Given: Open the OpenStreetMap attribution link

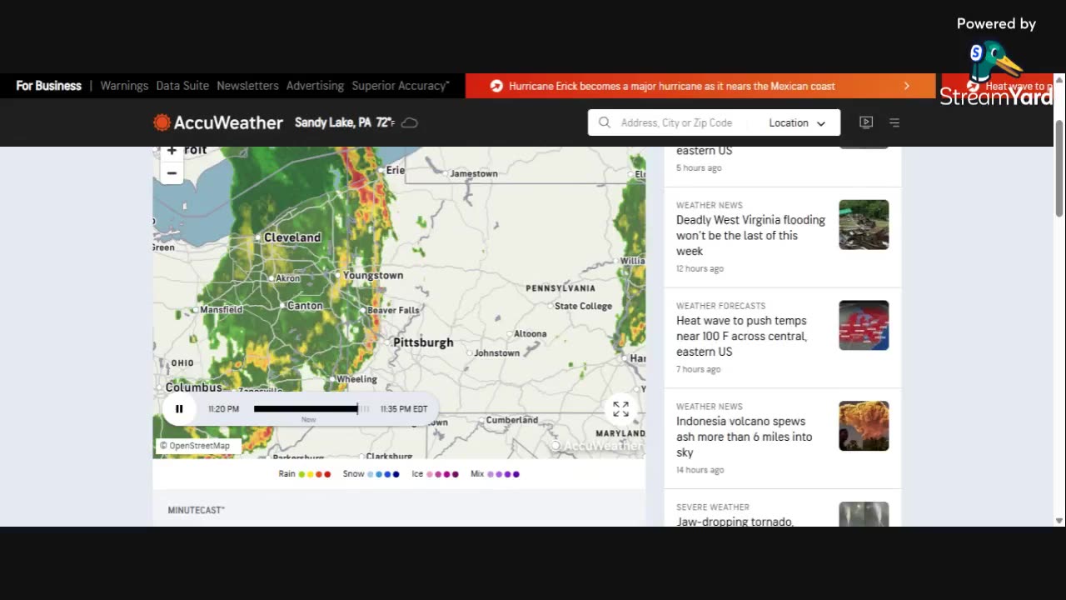Looking at the screenshot, I should tap(199, 446).
